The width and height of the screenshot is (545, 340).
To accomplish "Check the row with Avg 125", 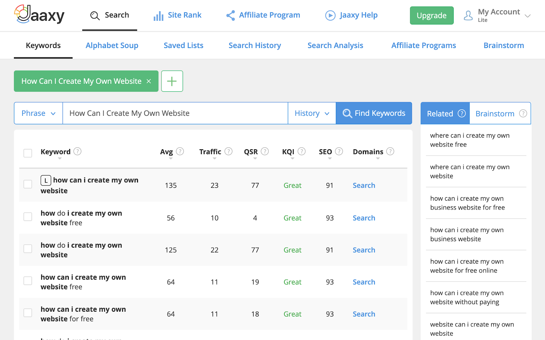I will 28,249.
